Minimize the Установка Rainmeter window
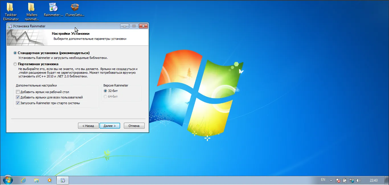The height and width of the screenshot is (185, 389). [124, 26]
